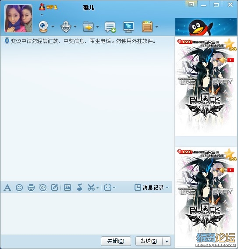Start a voice call with microphone icon
Image resolution: width=238 pixels, height=249 pixels.
click(x=66, y=27)
